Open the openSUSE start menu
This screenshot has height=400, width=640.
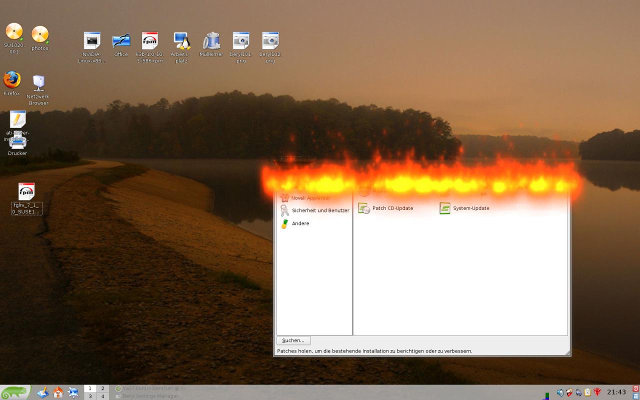[15, 392]
